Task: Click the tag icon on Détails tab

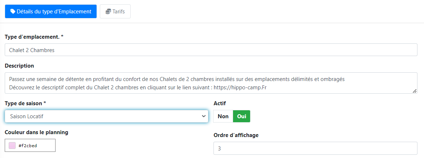Action: [x=13, y=12]
